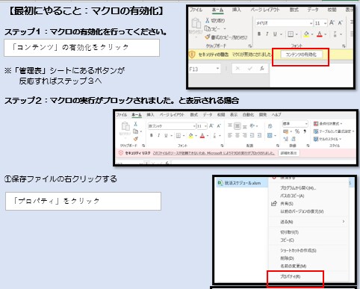Click the 「プロパティ」をクリック text box

point(83,201)
